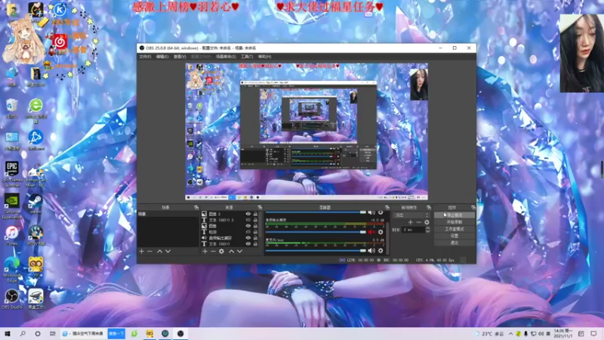Image resolution: width=604 pixels, height=340 pixels.
Task: Add a new source with the plus icon
Action: point(205,252)
